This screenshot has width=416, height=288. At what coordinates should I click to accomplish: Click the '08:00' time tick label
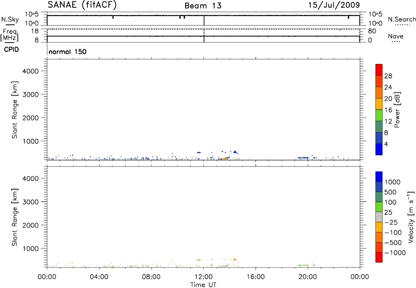[151, 277]
